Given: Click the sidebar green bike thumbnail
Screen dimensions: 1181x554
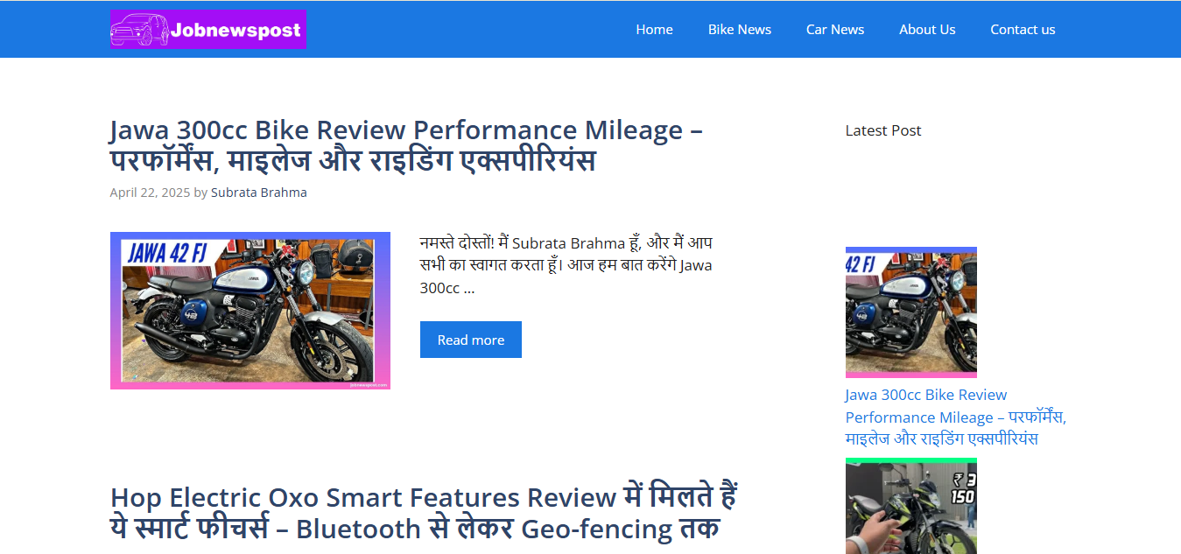Looking at the screenshot, I should click(x=911, y=506).
